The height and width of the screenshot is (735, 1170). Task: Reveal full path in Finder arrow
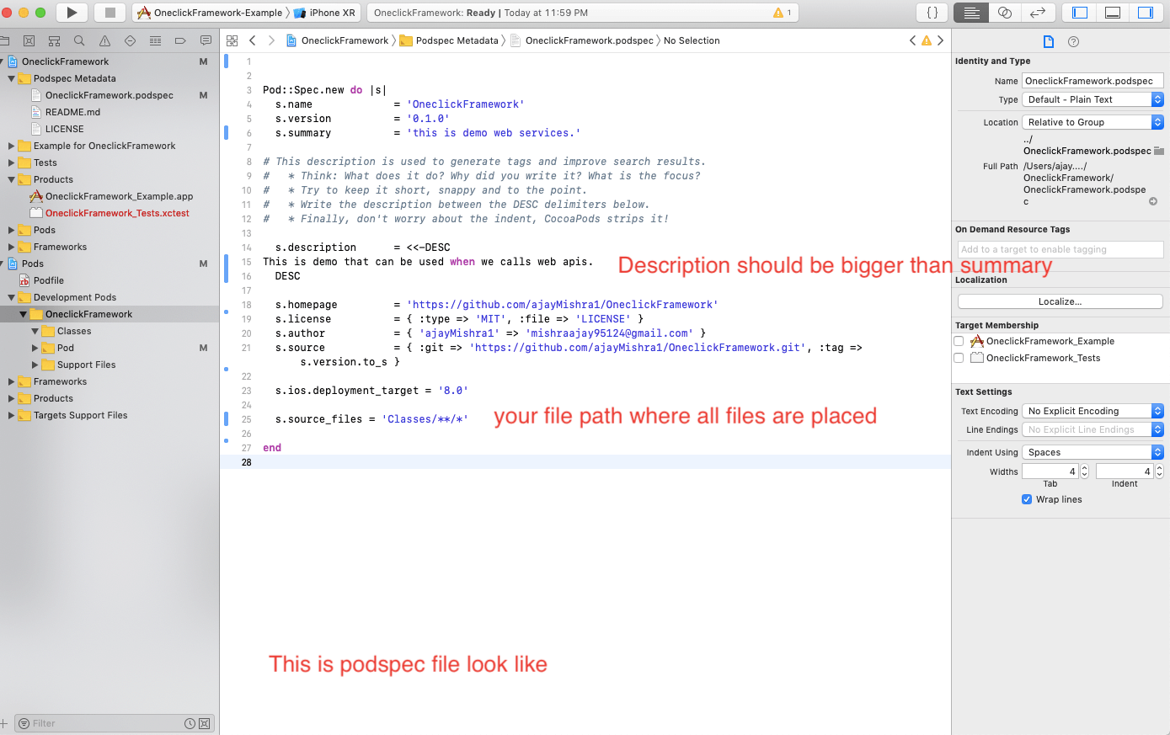click(1153, 201)
